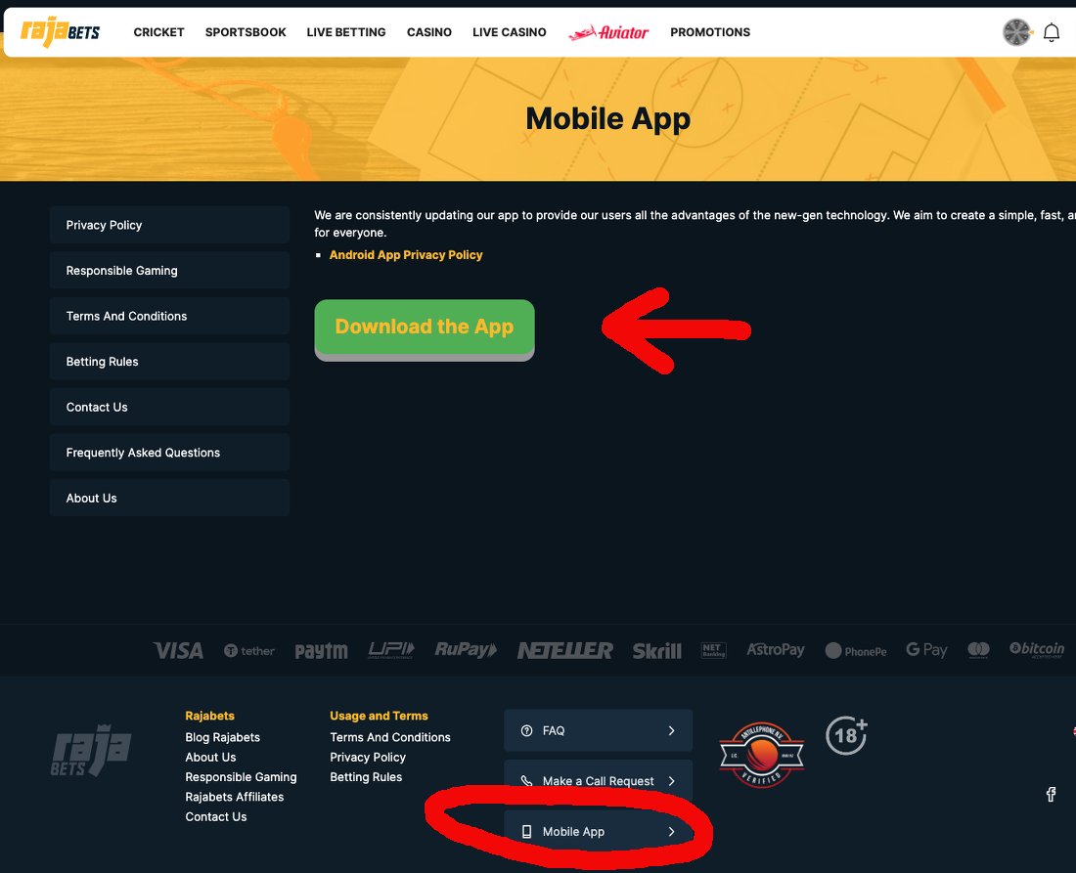Open the Android App Privacy Policy link
The image size is (1076, 873).
406,254
